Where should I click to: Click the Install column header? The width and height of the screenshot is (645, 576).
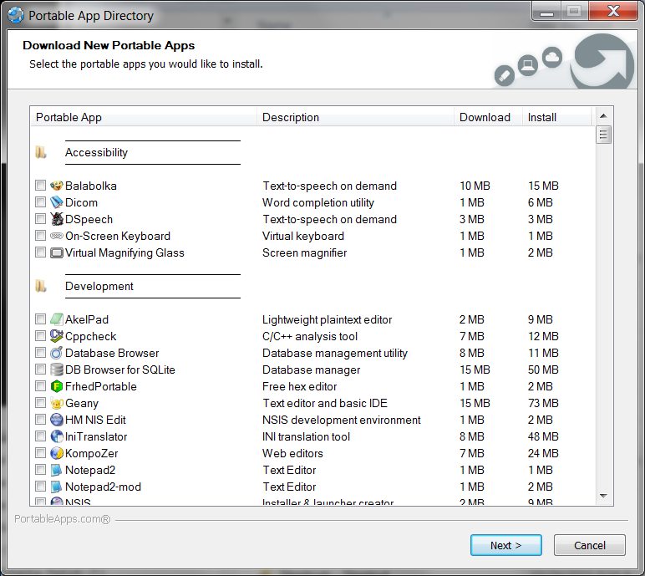[556, 117]
